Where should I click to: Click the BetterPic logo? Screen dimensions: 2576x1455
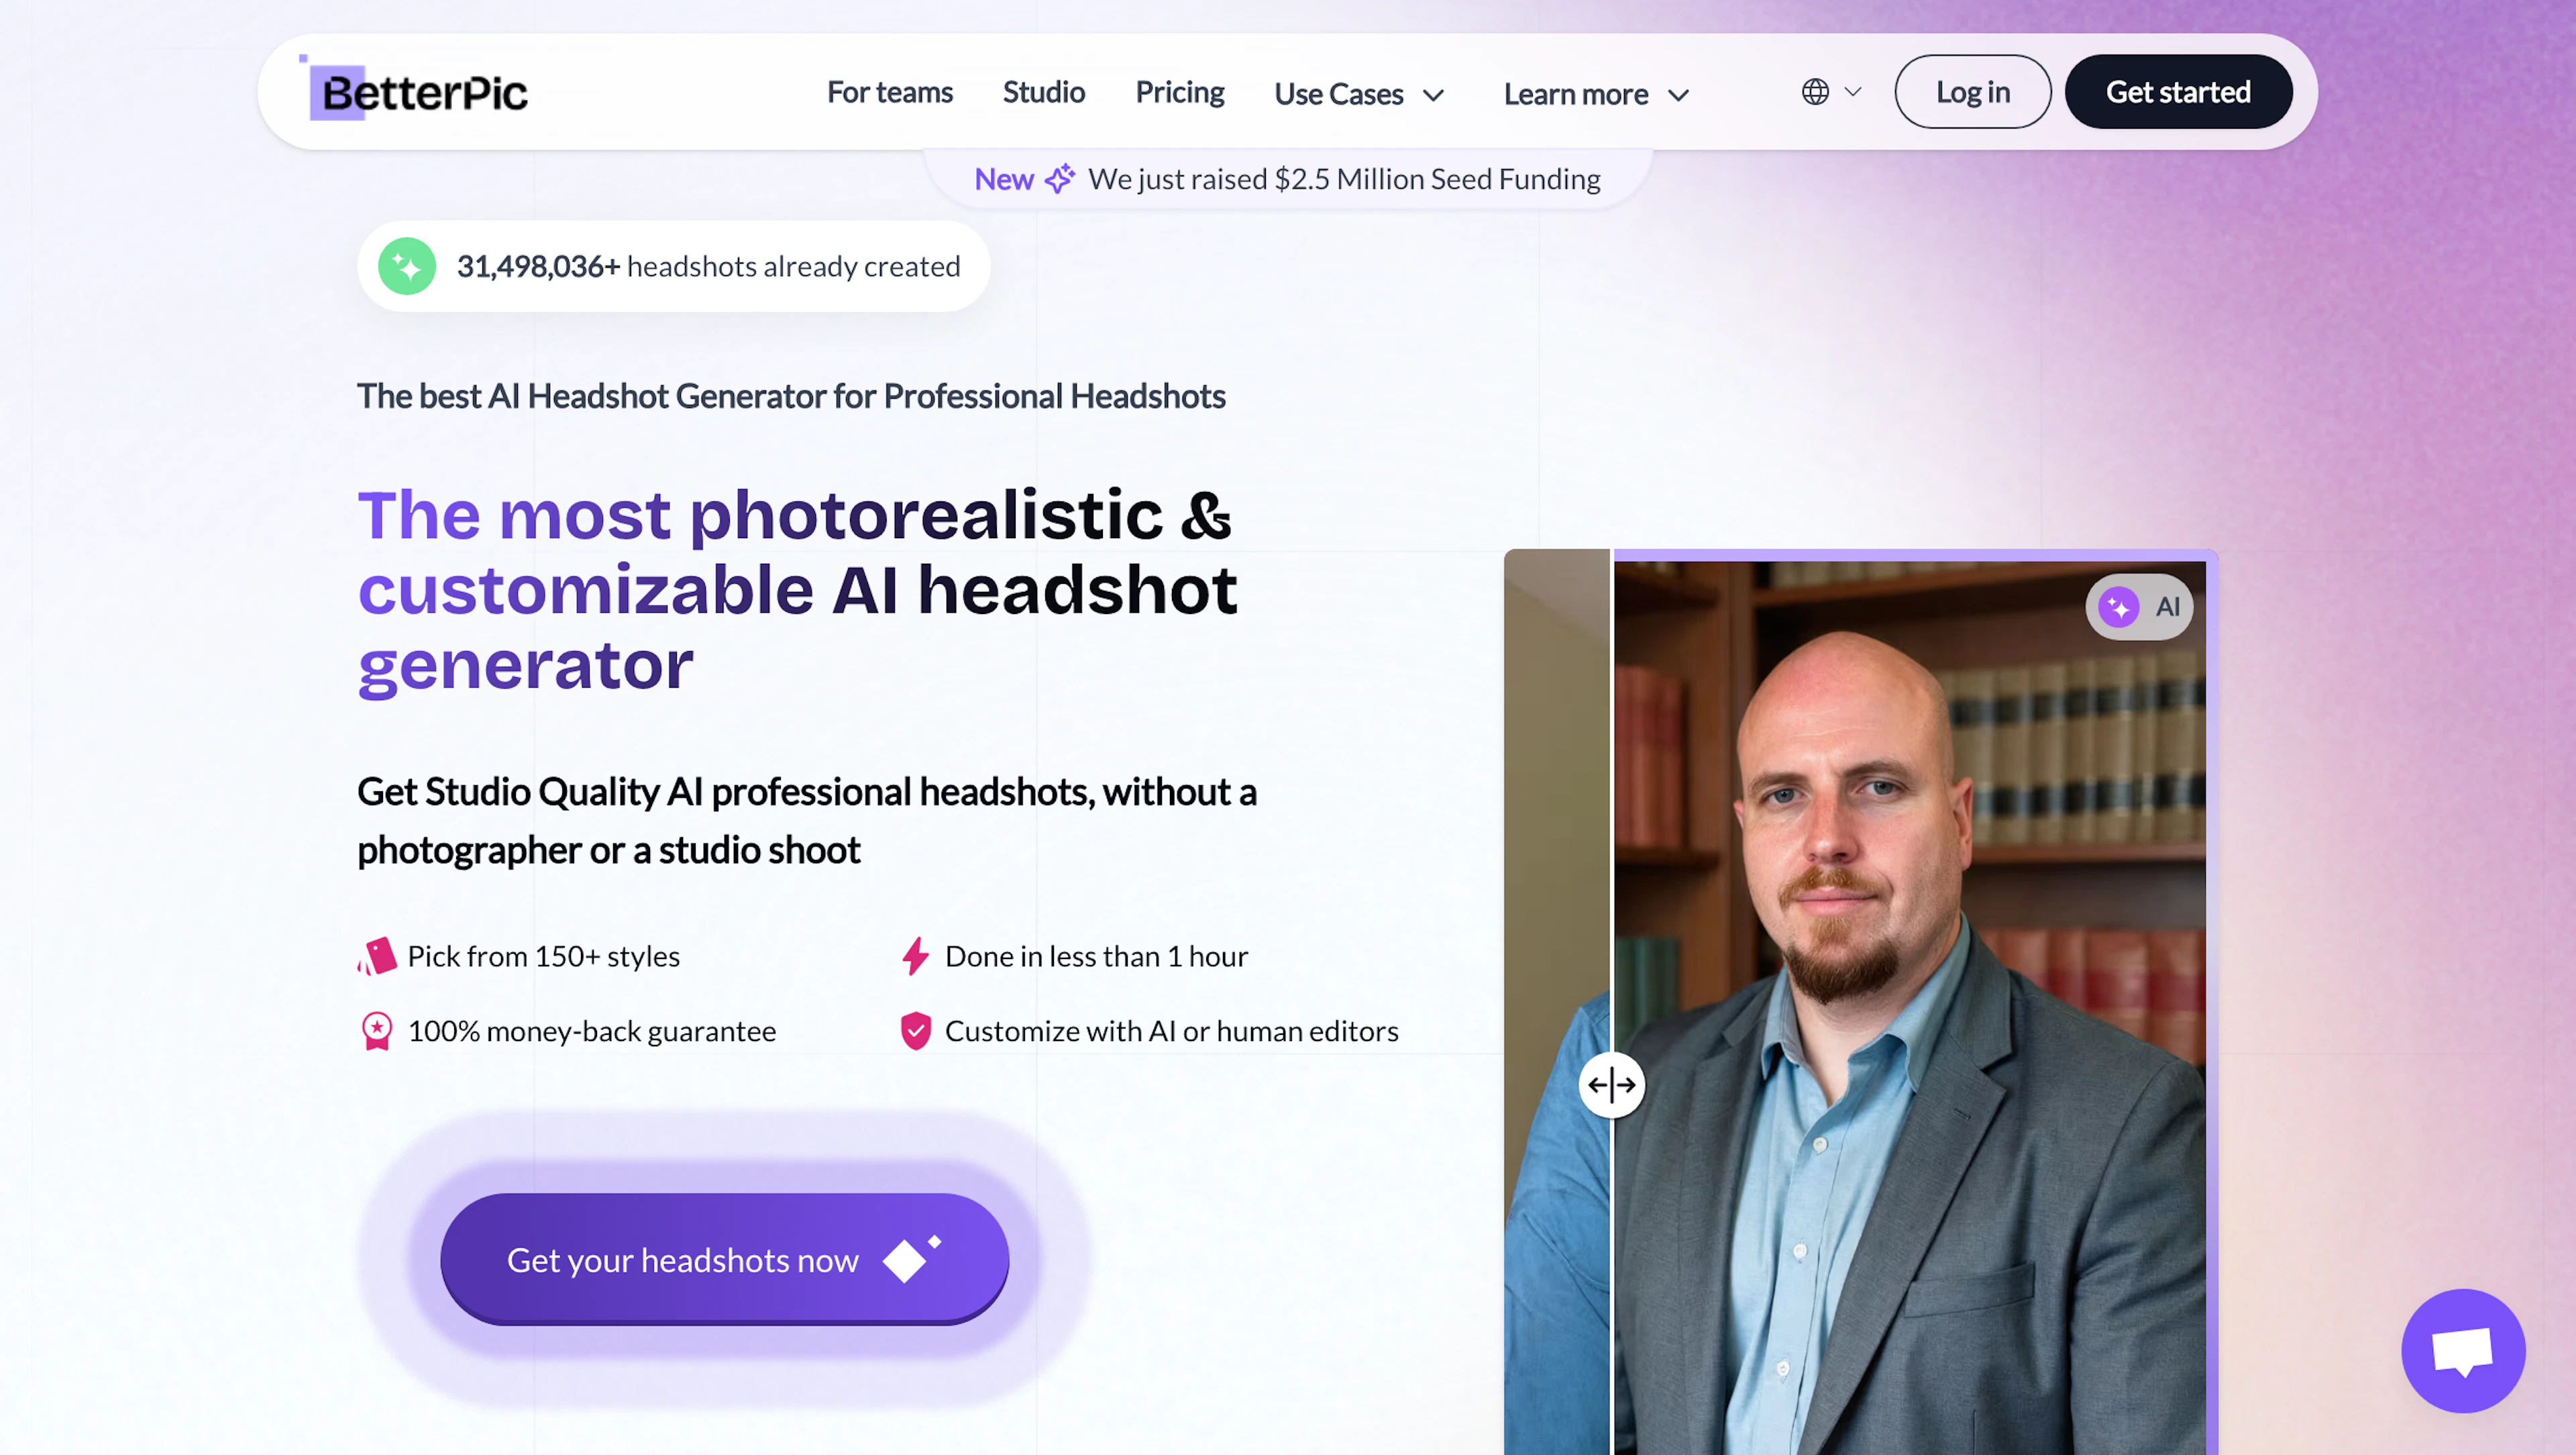(418, 92)
